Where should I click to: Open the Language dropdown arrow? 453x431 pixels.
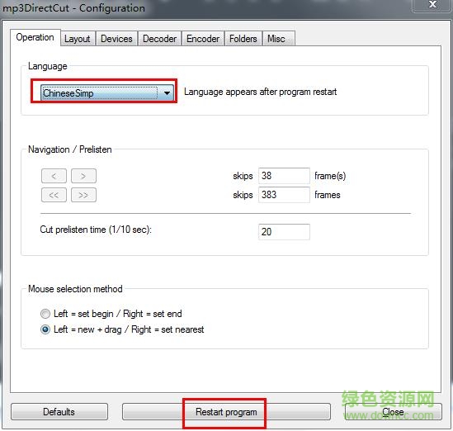[167, 93]
